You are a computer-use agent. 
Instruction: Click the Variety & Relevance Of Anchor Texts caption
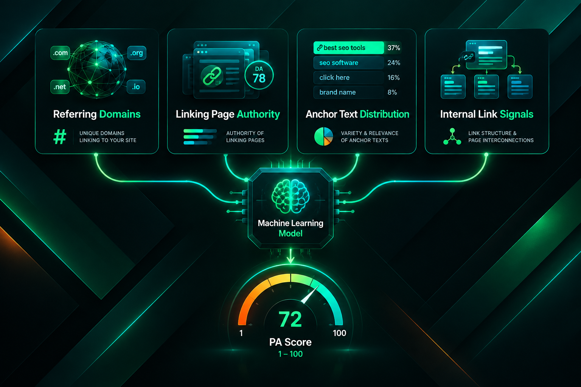(x=370, y=137)
